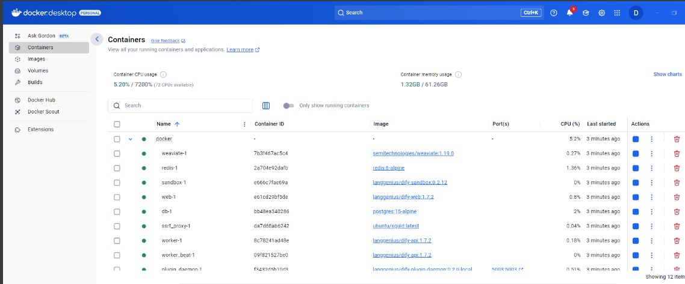
Task: Stop the ssrf_proxy-1 container
Action: pyautogui.click(x=636, y=226)
